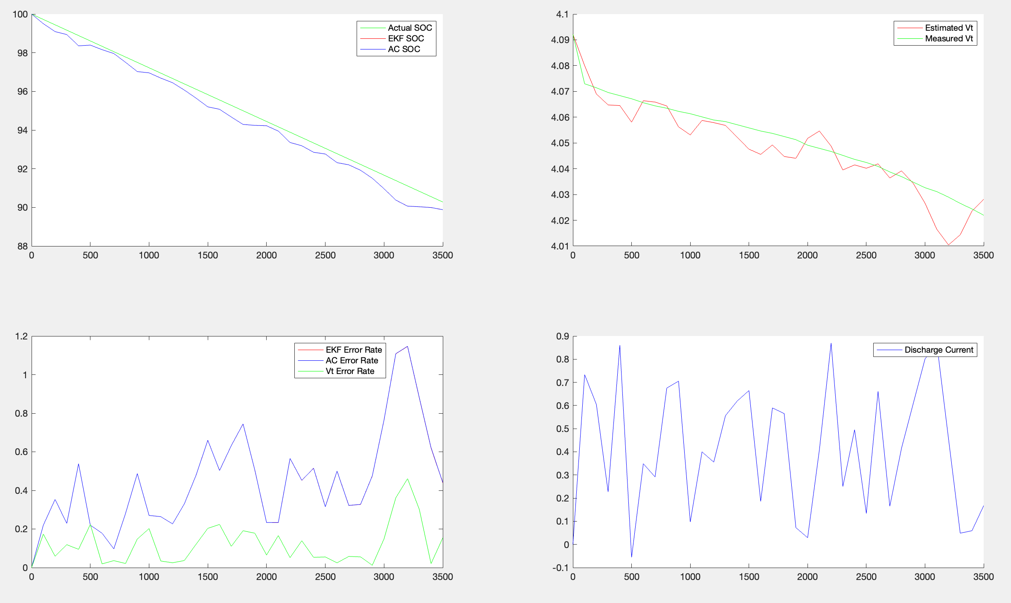This screenshot has width=1011, height=603.
Task: Click the 88 tick label on SOC plot
Action: [x=22, y=246]
